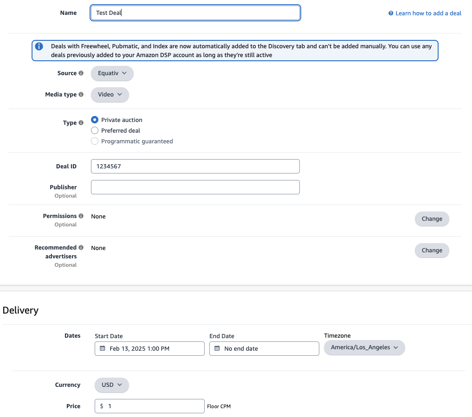Click the help icon beside Learn how to add a deal
This screenshot has width=472, height=417.
tap(391, 13)
